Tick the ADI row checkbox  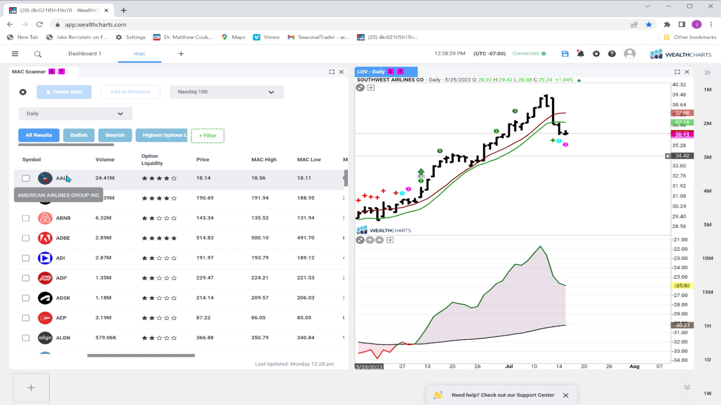click(26, 258)
